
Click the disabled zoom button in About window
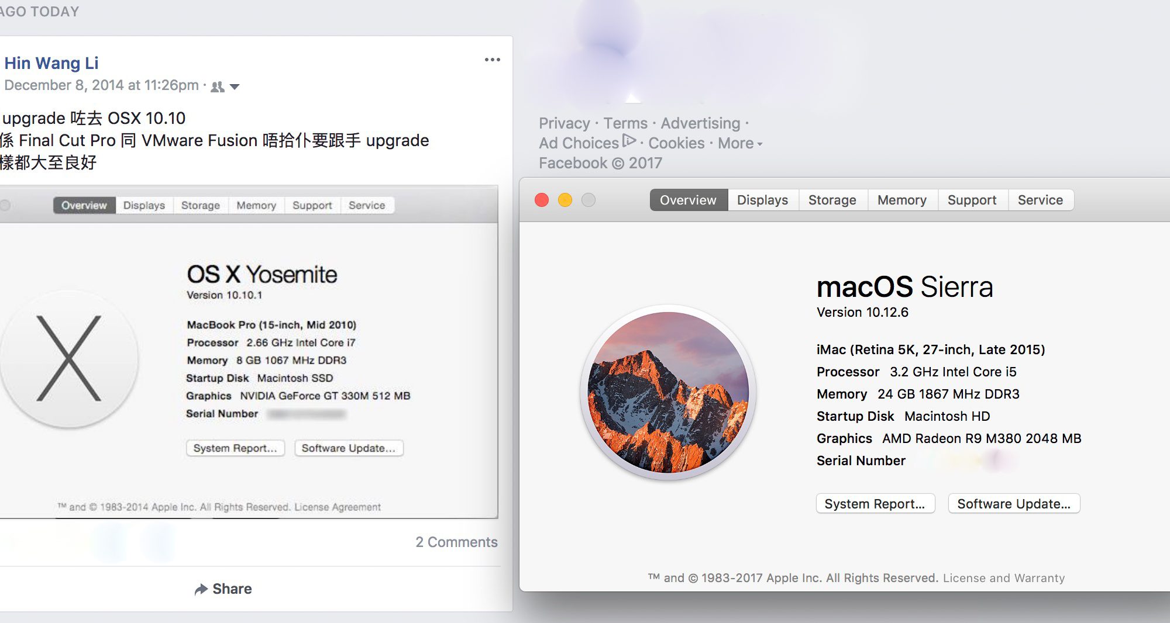pyautogui.click(x=589, y=200)
